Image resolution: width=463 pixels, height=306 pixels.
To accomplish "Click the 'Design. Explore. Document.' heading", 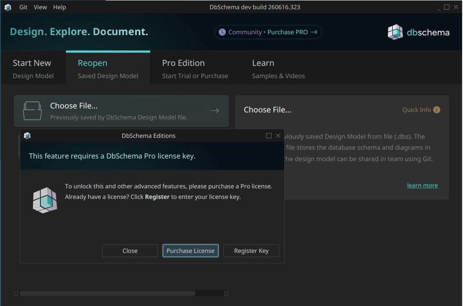I will pyautogui.click(x=79, y=32).
